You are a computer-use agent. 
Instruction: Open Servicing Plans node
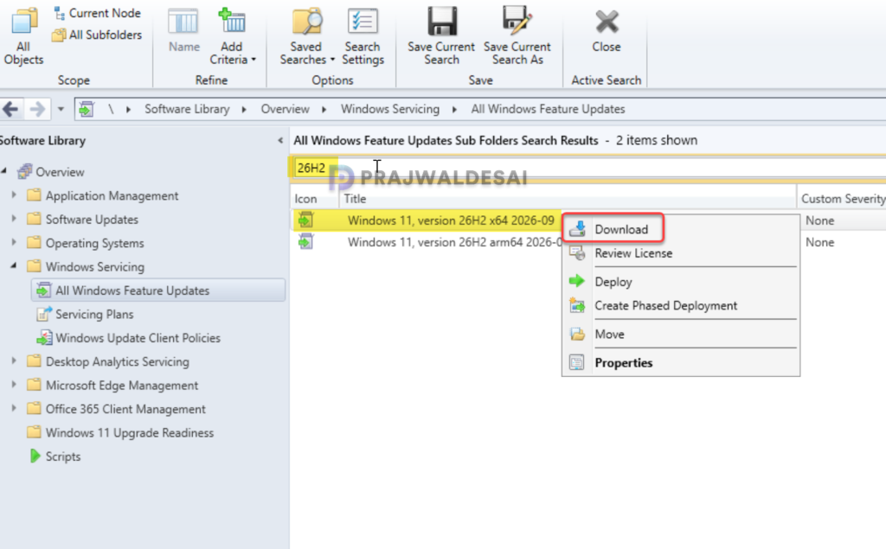click(94, 314)
